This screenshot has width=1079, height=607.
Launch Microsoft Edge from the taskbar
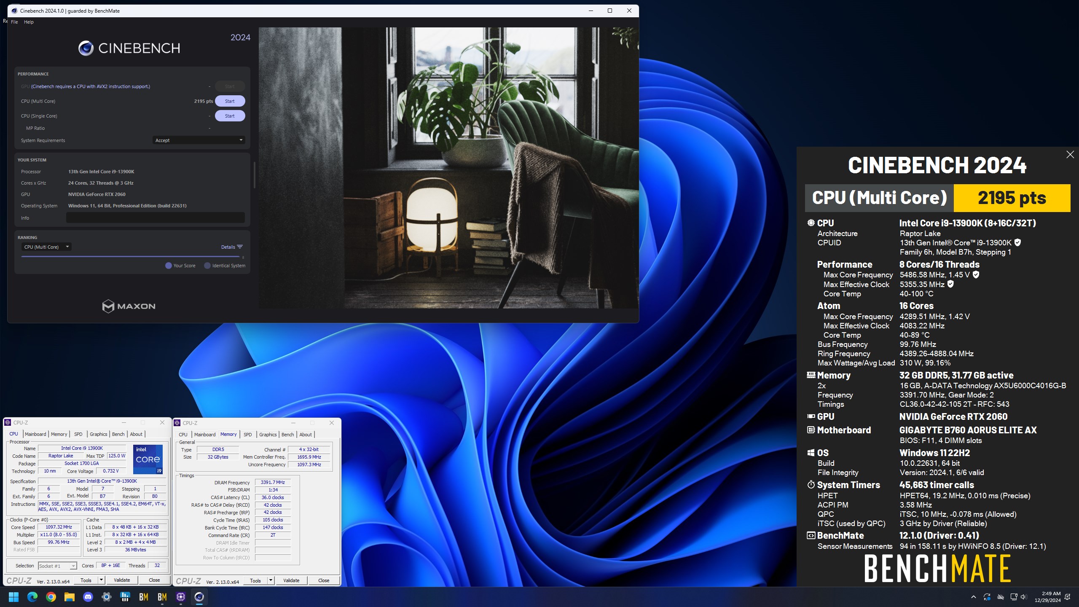tap(32, 597)
